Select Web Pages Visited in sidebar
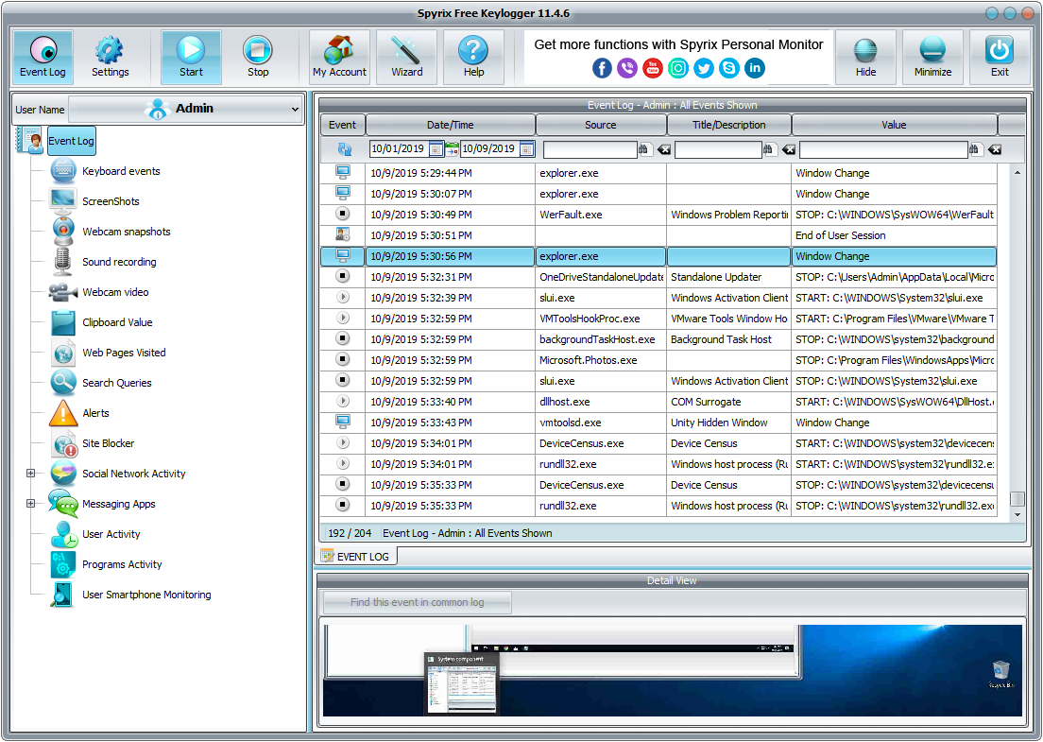Screen dimensions: 1043x742 [124, 353]
